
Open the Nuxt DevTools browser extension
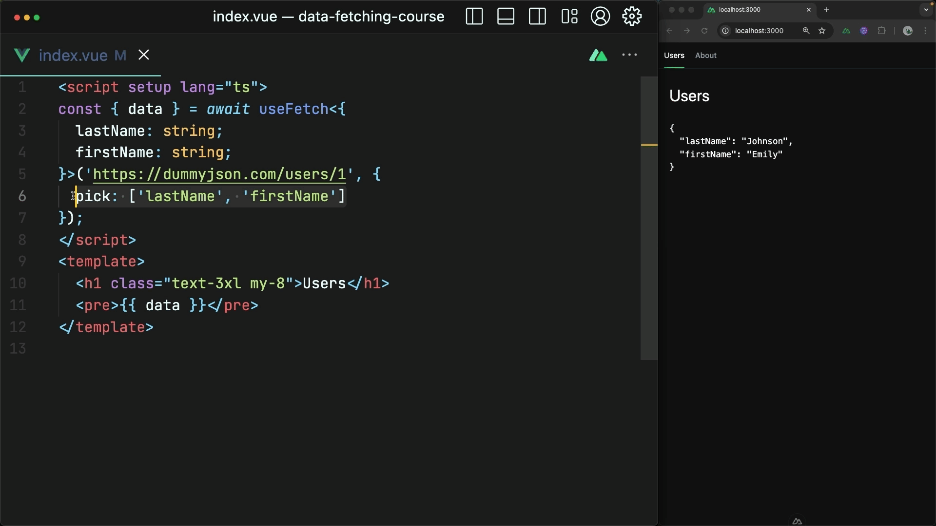[846, 31]
